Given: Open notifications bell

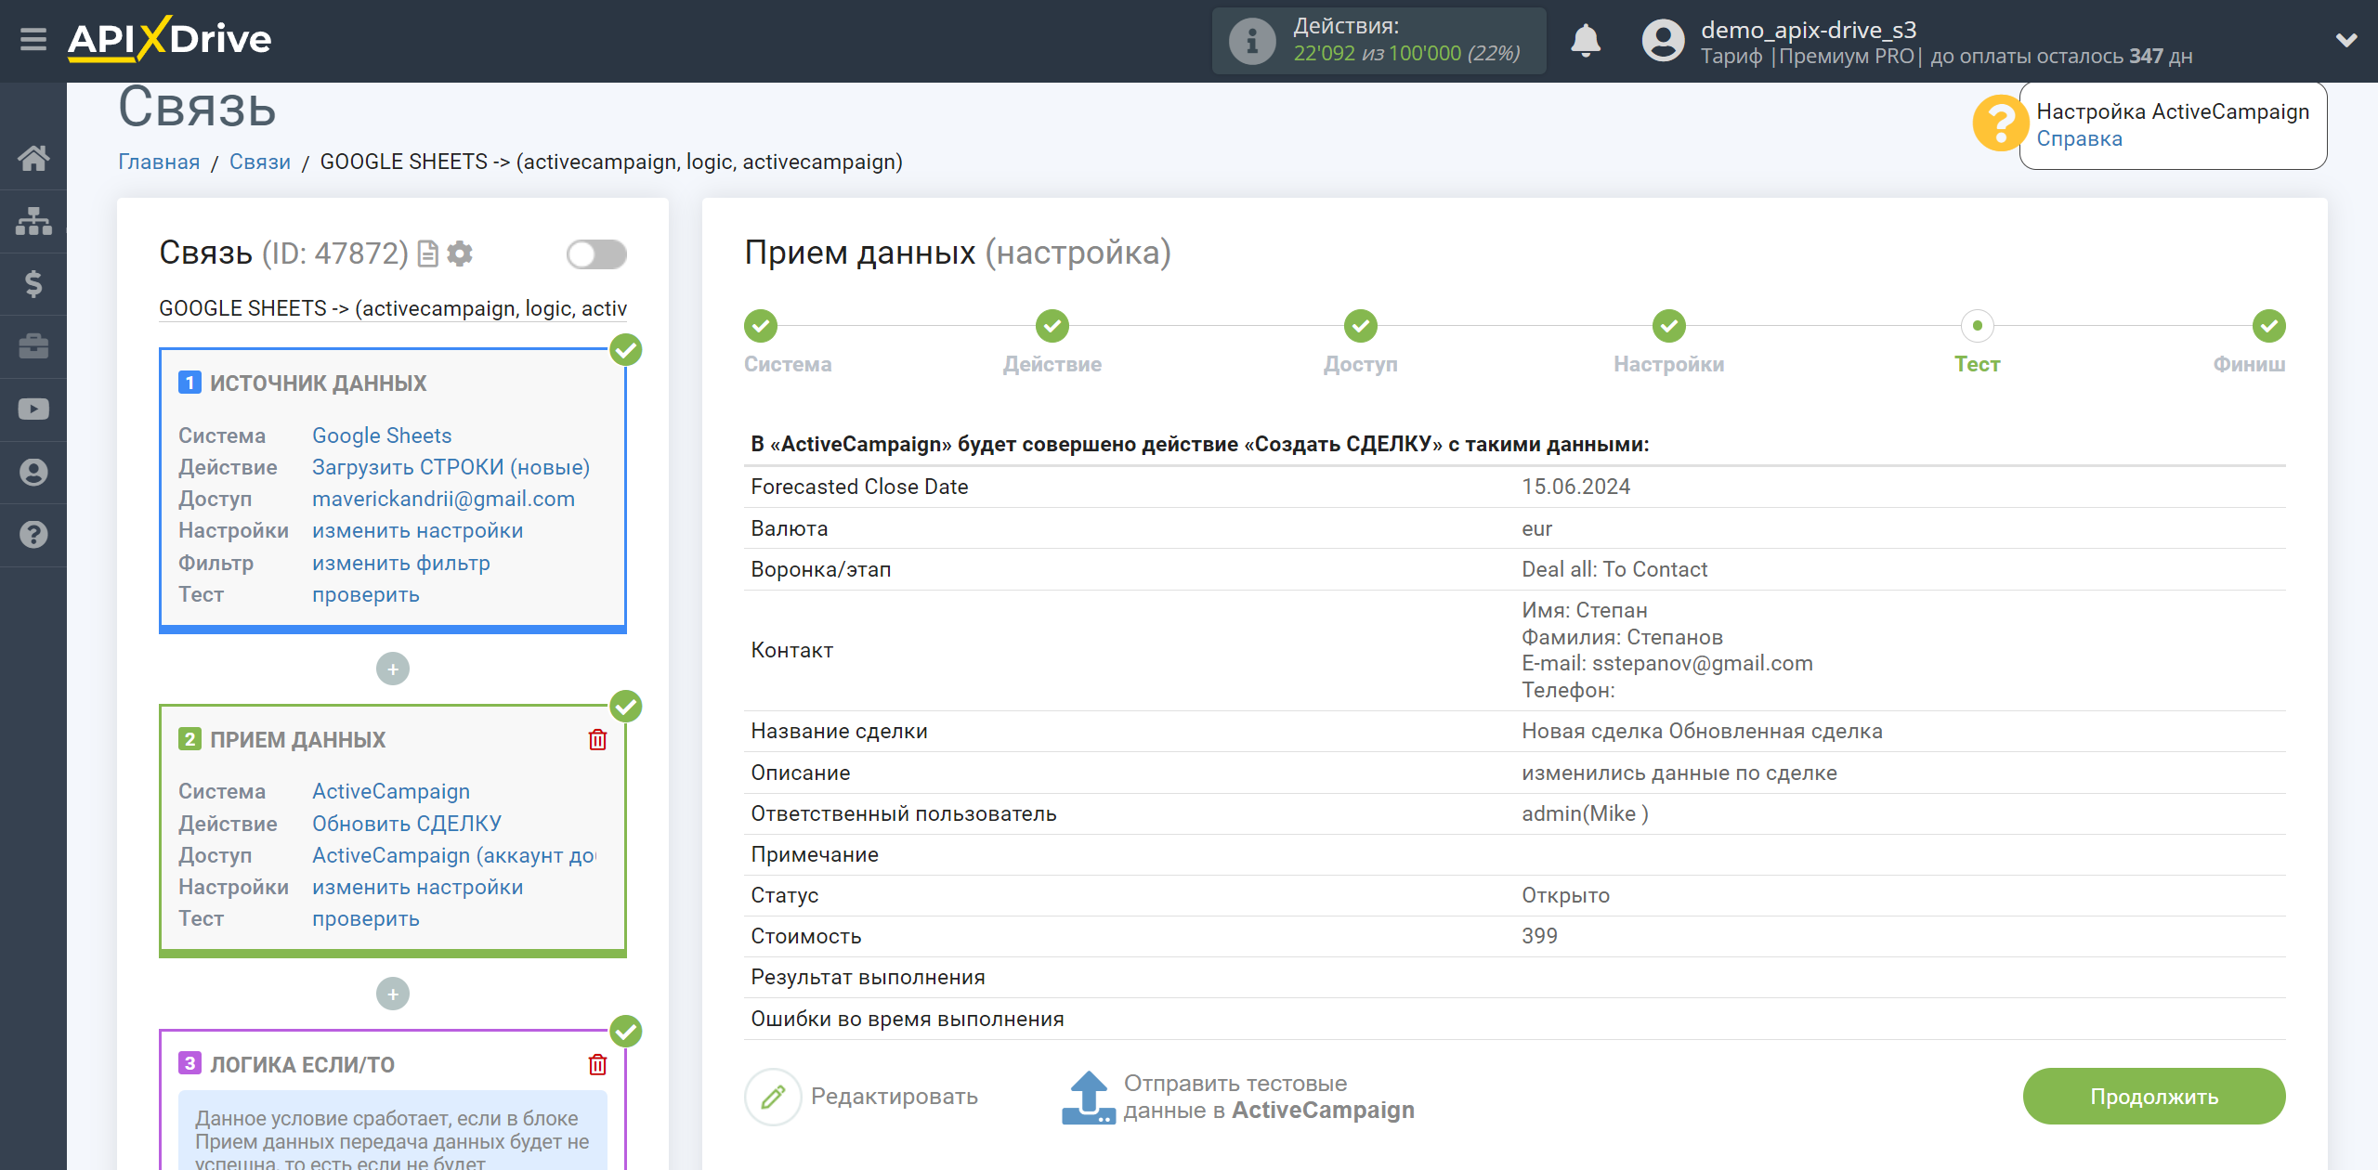Looking at the screenshot, I should click(1586, 41).
